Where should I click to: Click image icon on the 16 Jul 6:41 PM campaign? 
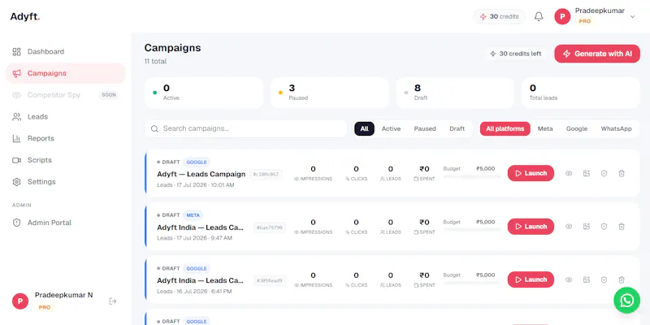point(586,279)
